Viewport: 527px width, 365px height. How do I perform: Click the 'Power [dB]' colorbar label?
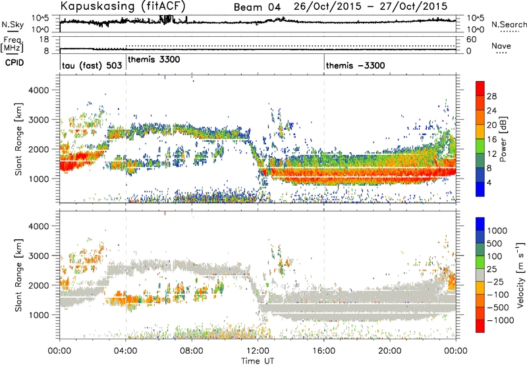pos(503,139)
